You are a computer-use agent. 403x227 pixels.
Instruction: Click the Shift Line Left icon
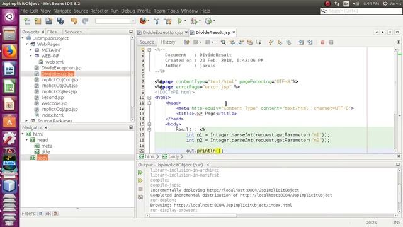[x=301, y=42]
